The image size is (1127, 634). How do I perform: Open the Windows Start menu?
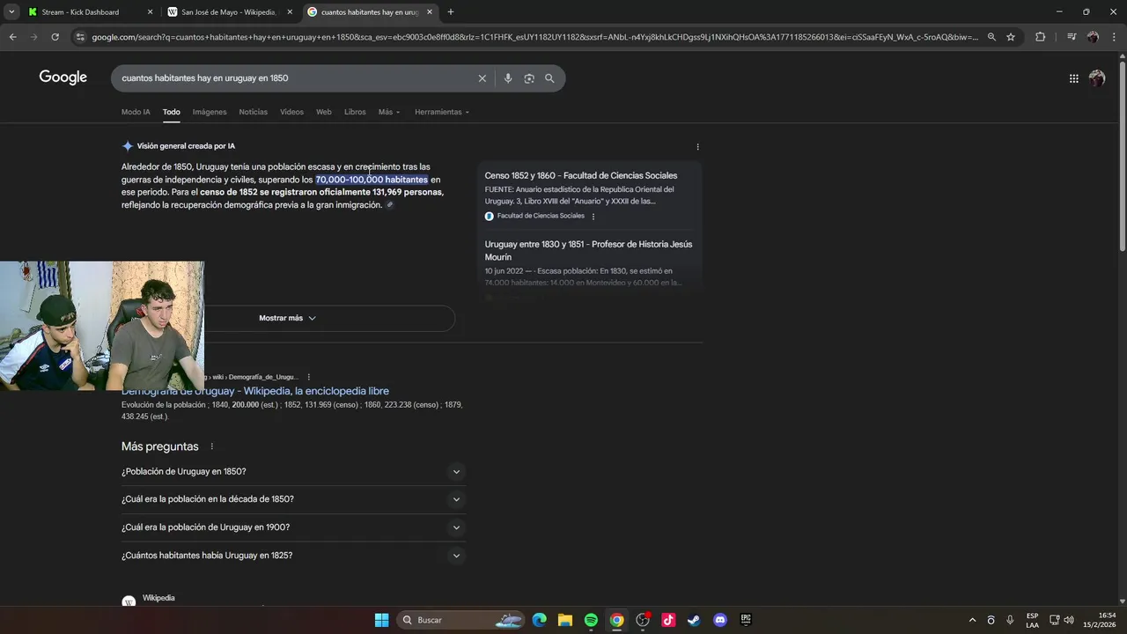tap(381, 620)
